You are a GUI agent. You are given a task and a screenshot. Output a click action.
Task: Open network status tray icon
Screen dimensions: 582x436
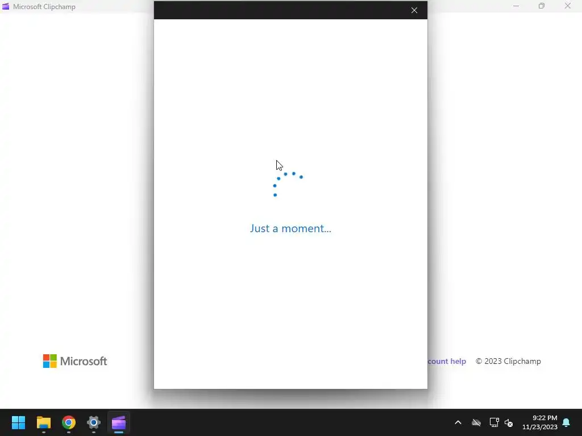(494, 422)
